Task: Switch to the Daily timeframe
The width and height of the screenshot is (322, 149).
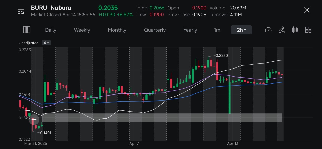Action: [x=51, y=30]
